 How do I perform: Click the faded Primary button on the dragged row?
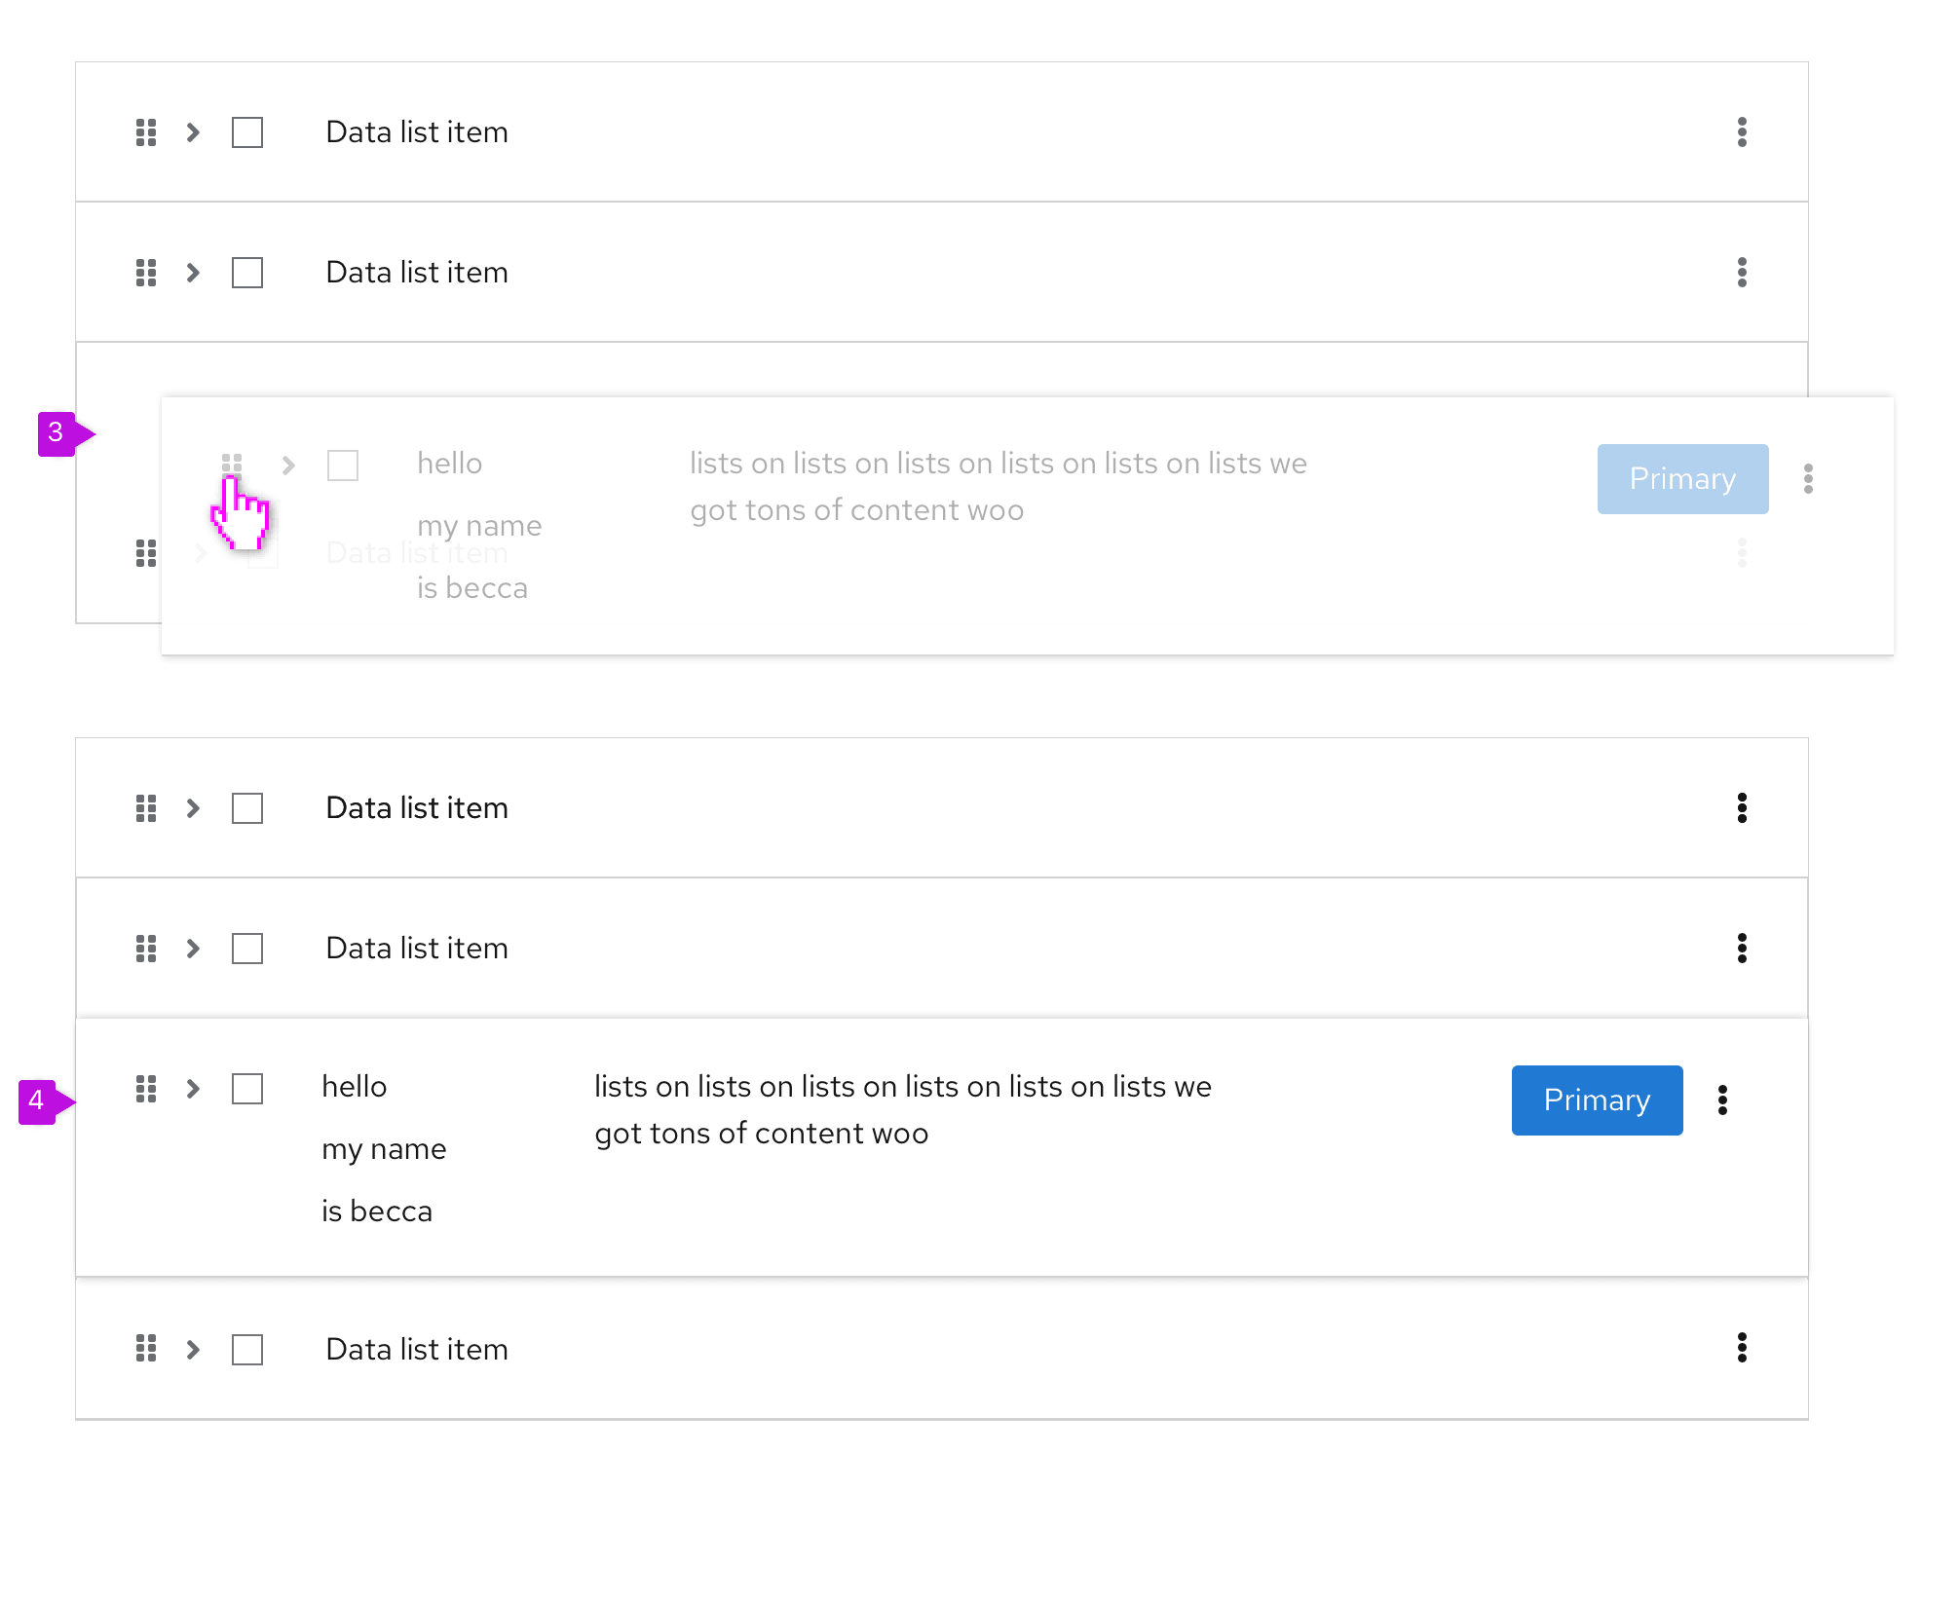(1682, 479)
